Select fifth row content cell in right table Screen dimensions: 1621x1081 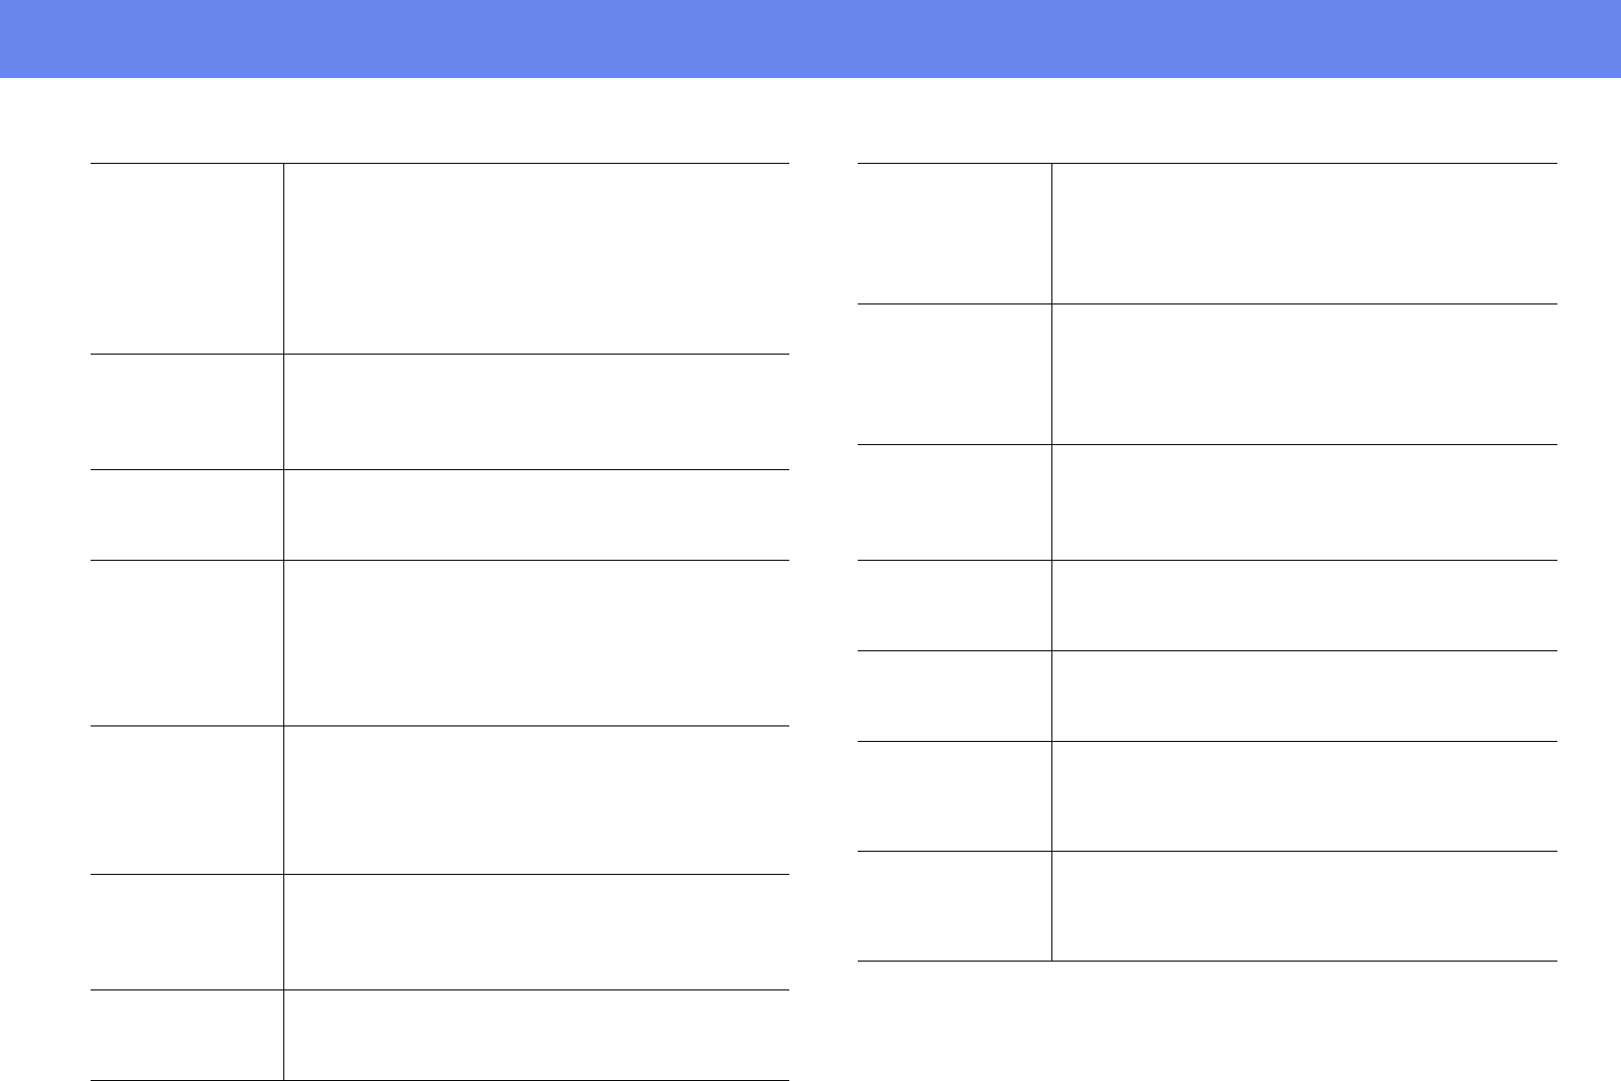[1304, 696]
